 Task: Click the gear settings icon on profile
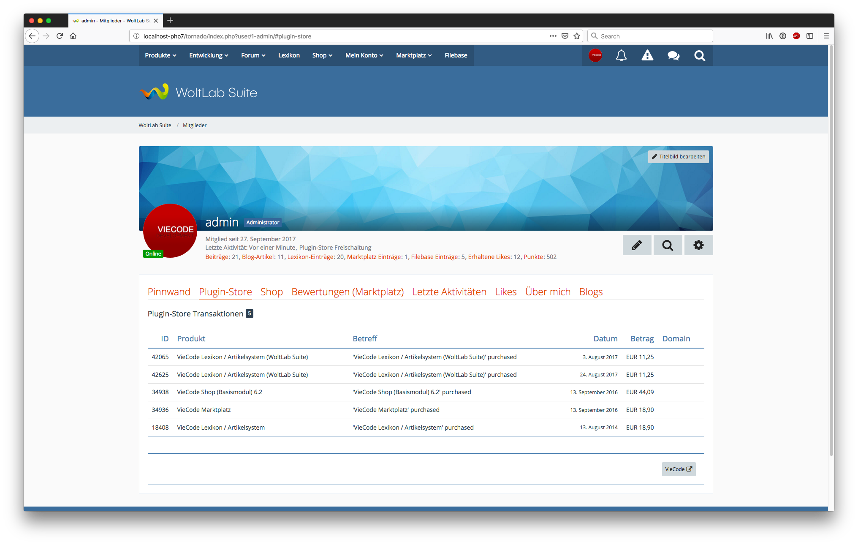(698, 245)
